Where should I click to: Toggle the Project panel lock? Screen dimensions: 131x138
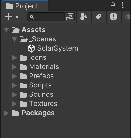pos(113,5)
